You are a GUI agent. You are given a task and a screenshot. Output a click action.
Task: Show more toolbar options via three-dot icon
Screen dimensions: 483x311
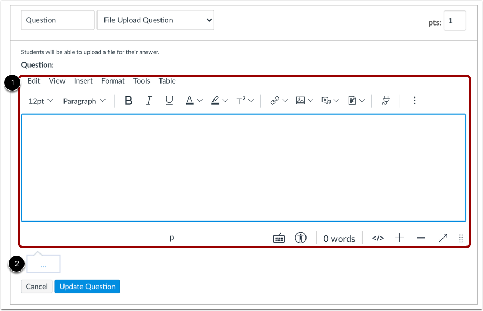click(x=414, y=100)
